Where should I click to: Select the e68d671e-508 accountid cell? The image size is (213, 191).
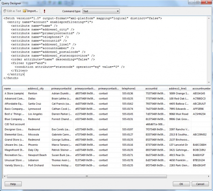click(155, 124)
